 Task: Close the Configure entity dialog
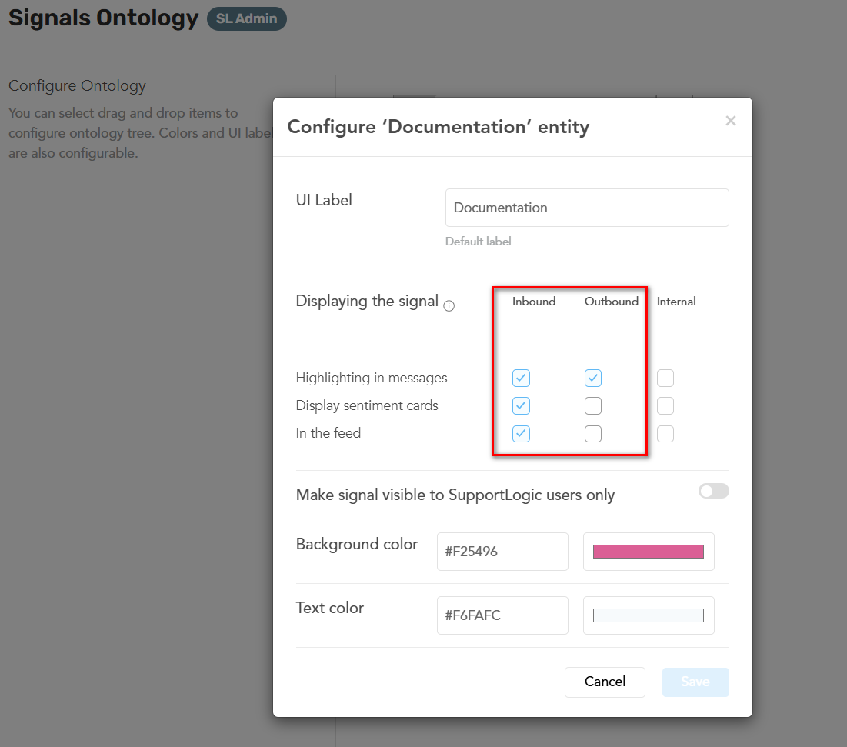(730, 121)
